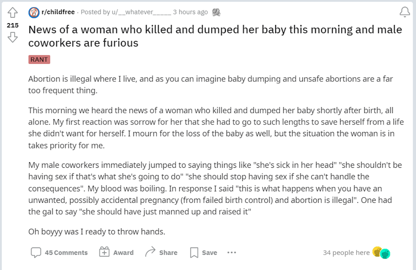Save the post with the bookmark button

tap(203, 253)
